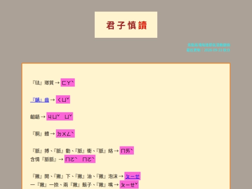The height and width of the screenshot is (189, 252).
Task: Click the ㄇㄞˋ phonetic box
Action: (126, 150)
